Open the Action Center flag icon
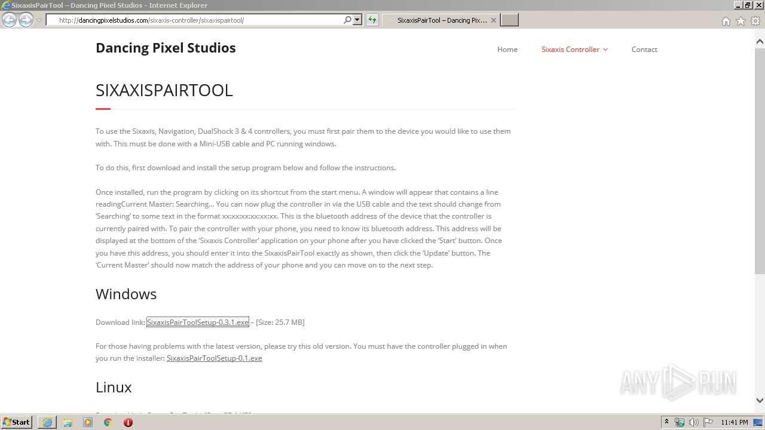 pyautogui.click(x=708, y=422)
